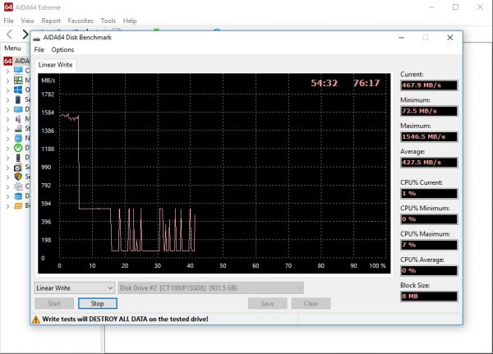
Task: Open the Report menu
Action: pyautogui.click(x=51, y=21)
